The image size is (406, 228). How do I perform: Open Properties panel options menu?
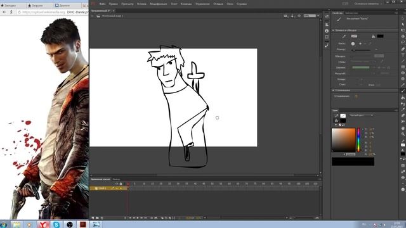pos(396,13)
